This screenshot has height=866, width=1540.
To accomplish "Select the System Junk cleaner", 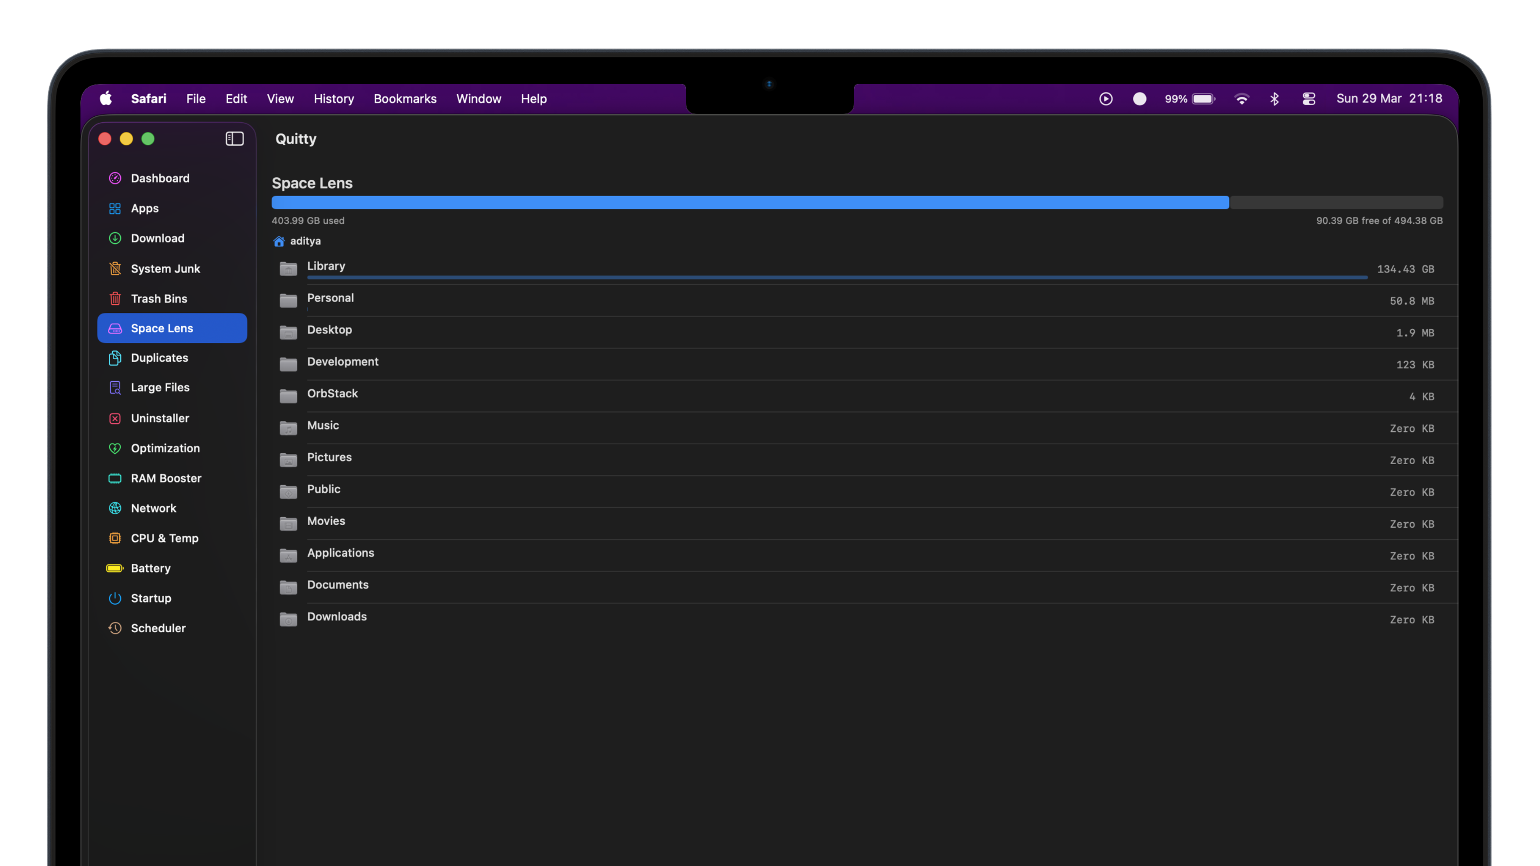I will click(166, 268).
